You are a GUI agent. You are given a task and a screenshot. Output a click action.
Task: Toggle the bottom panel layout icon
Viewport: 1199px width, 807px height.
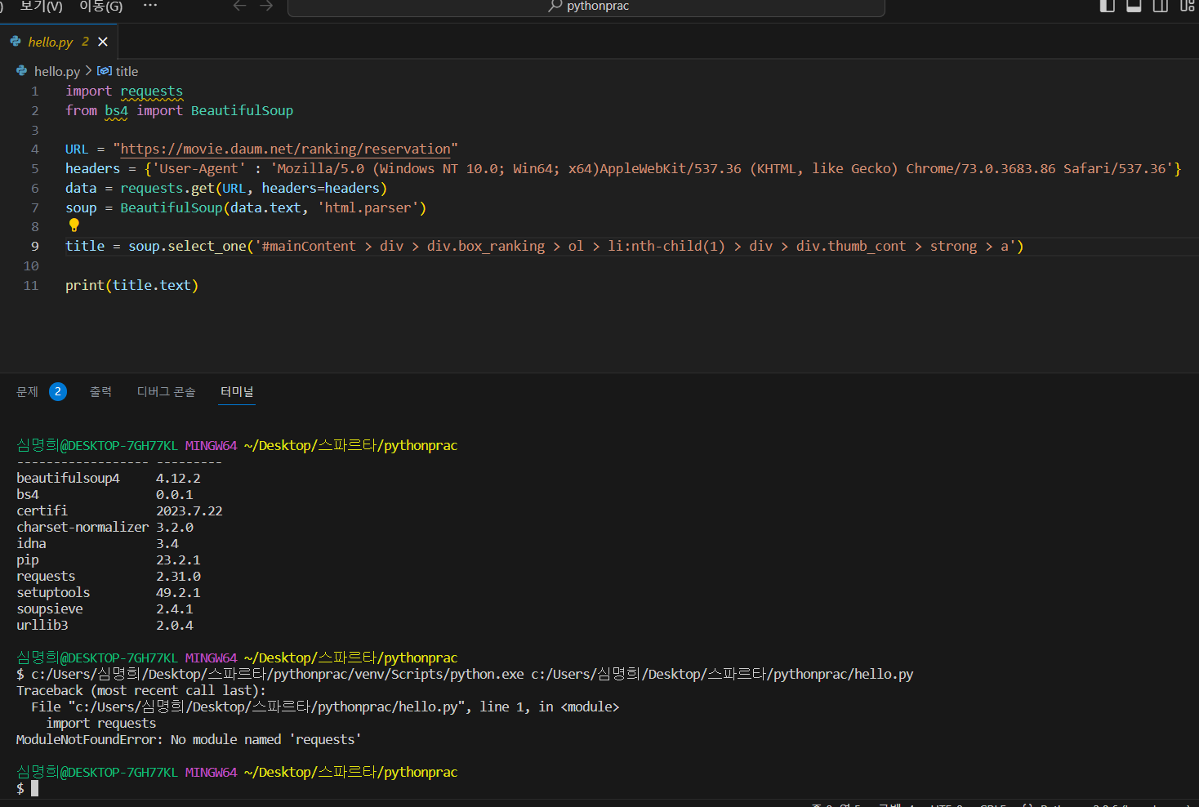pyautogui.click(x=1134, y=6)
